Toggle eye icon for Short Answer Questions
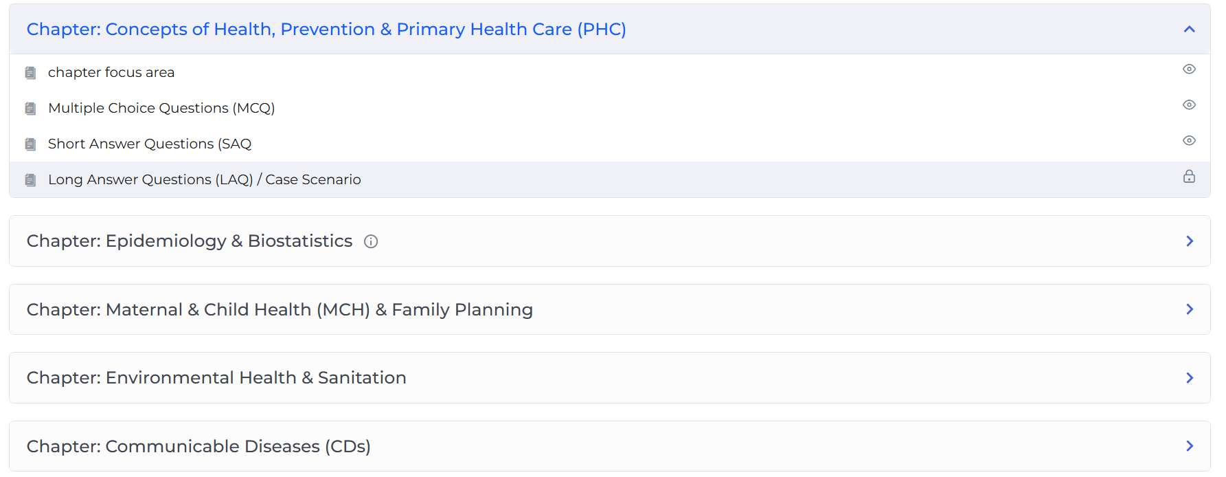 1189,141
